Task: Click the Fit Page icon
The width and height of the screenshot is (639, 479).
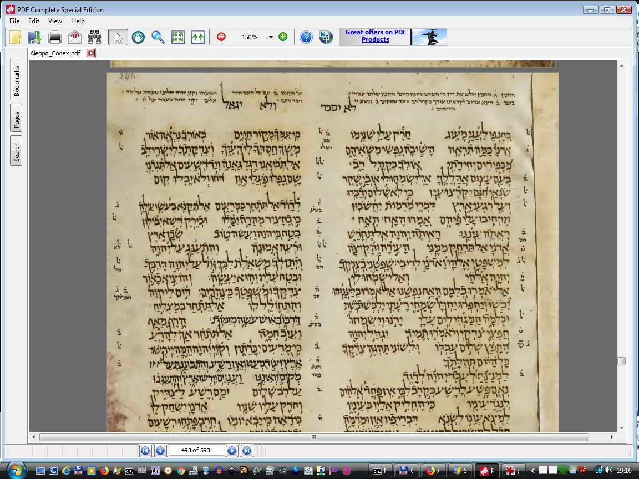Action: [178, 37]
